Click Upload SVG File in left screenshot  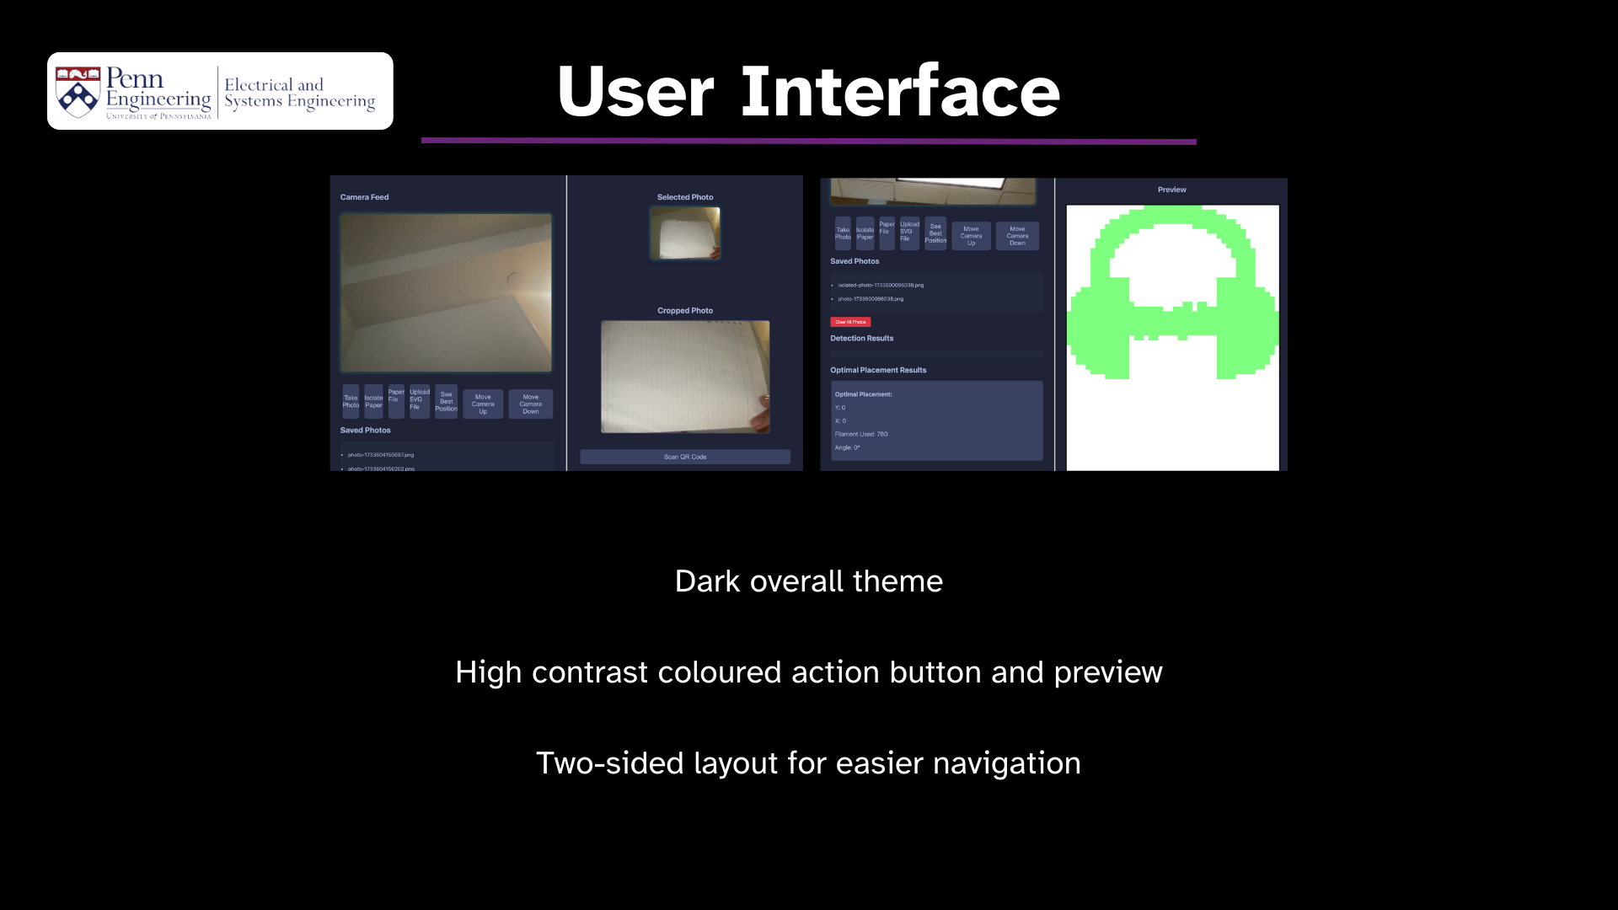pyautogui.click(x=419, y=402)
